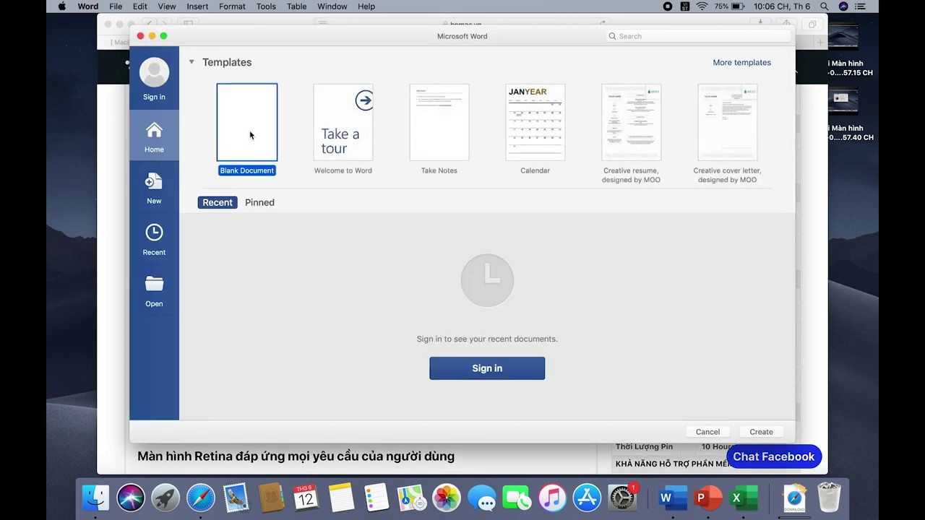Open Launchpad from the Dock

pyautogui.click(x=165, y=498)
